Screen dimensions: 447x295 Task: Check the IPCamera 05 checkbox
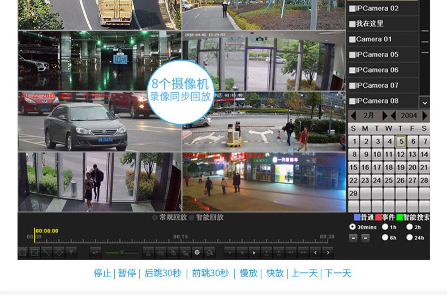point(352,55)
